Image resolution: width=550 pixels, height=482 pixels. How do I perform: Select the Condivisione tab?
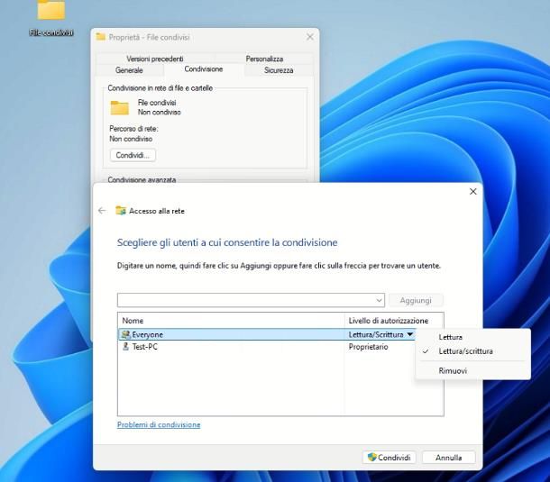pos(204,69)
